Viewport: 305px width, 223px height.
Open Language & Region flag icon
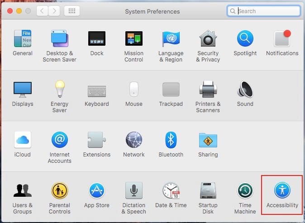point(171,38)
